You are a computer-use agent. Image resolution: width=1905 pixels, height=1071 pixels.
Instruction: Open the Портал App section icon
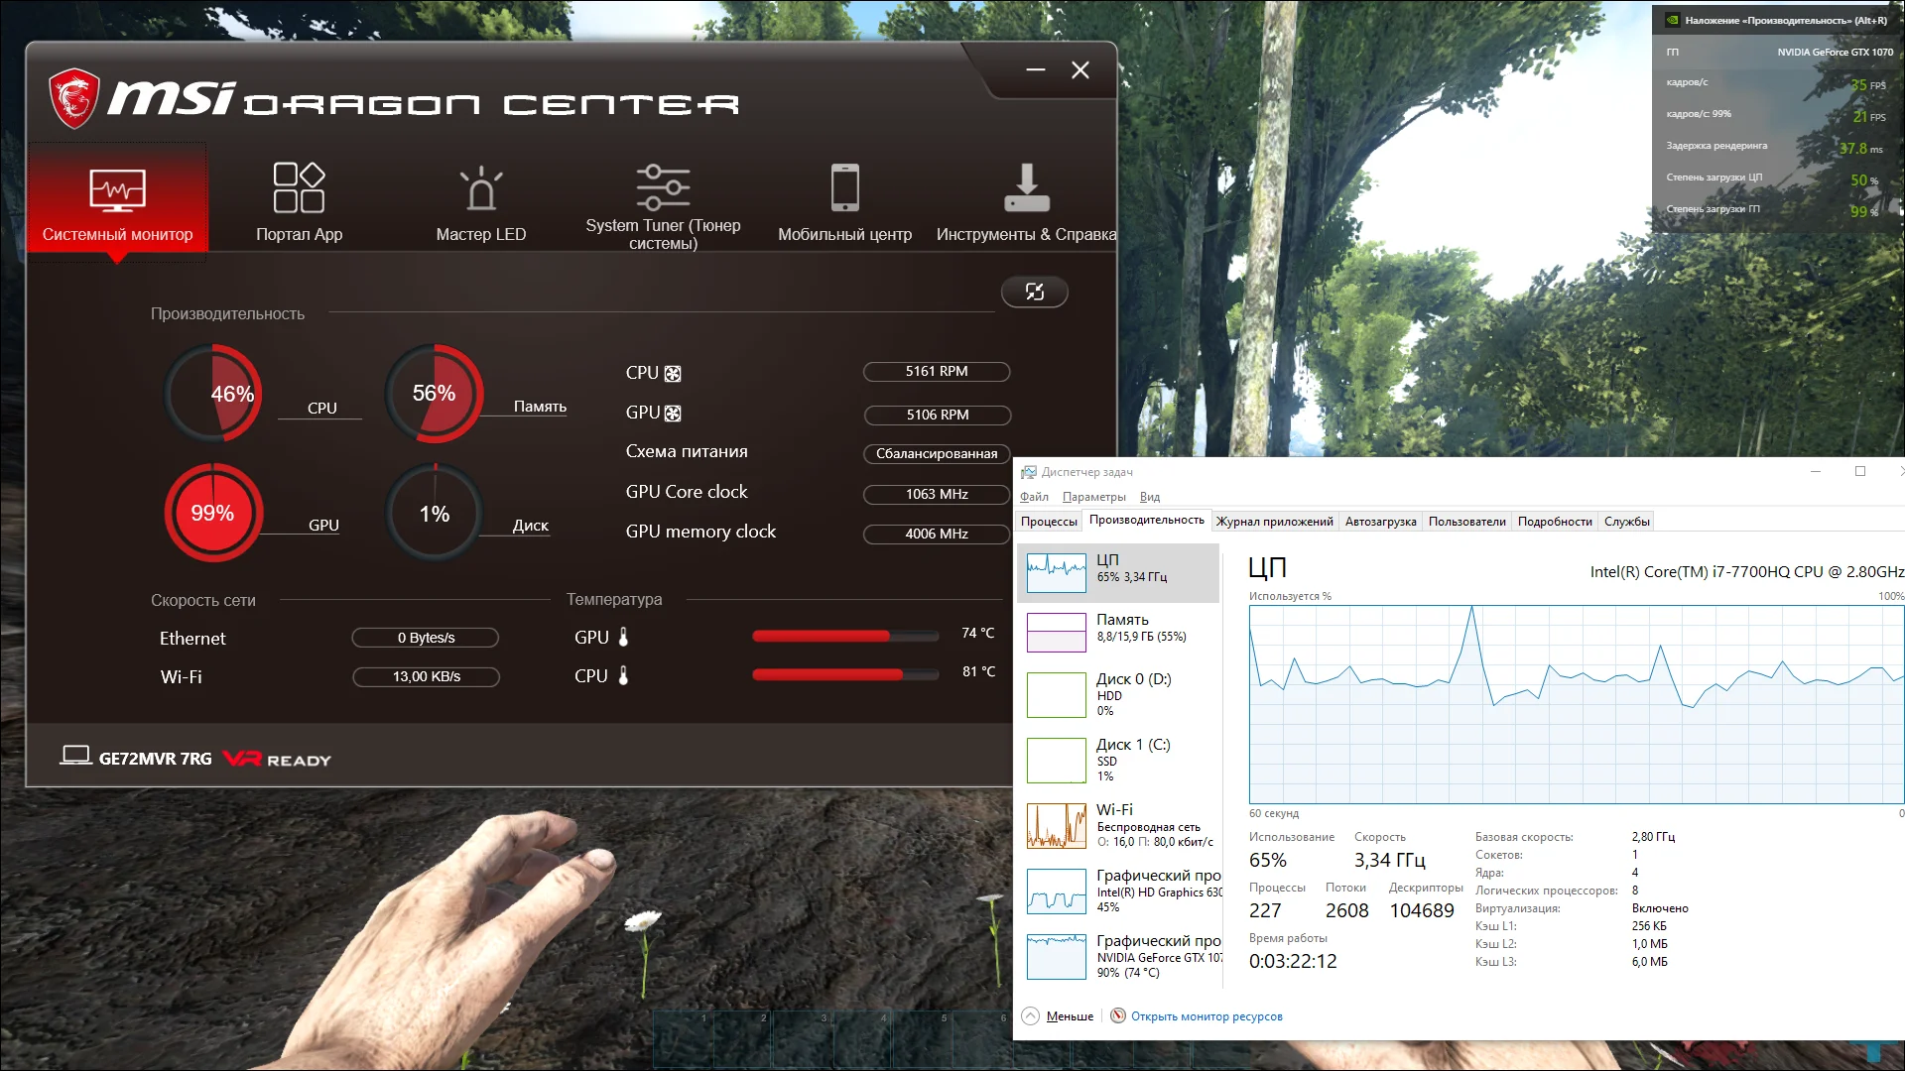pyautogui.click(x=299, y=187)
